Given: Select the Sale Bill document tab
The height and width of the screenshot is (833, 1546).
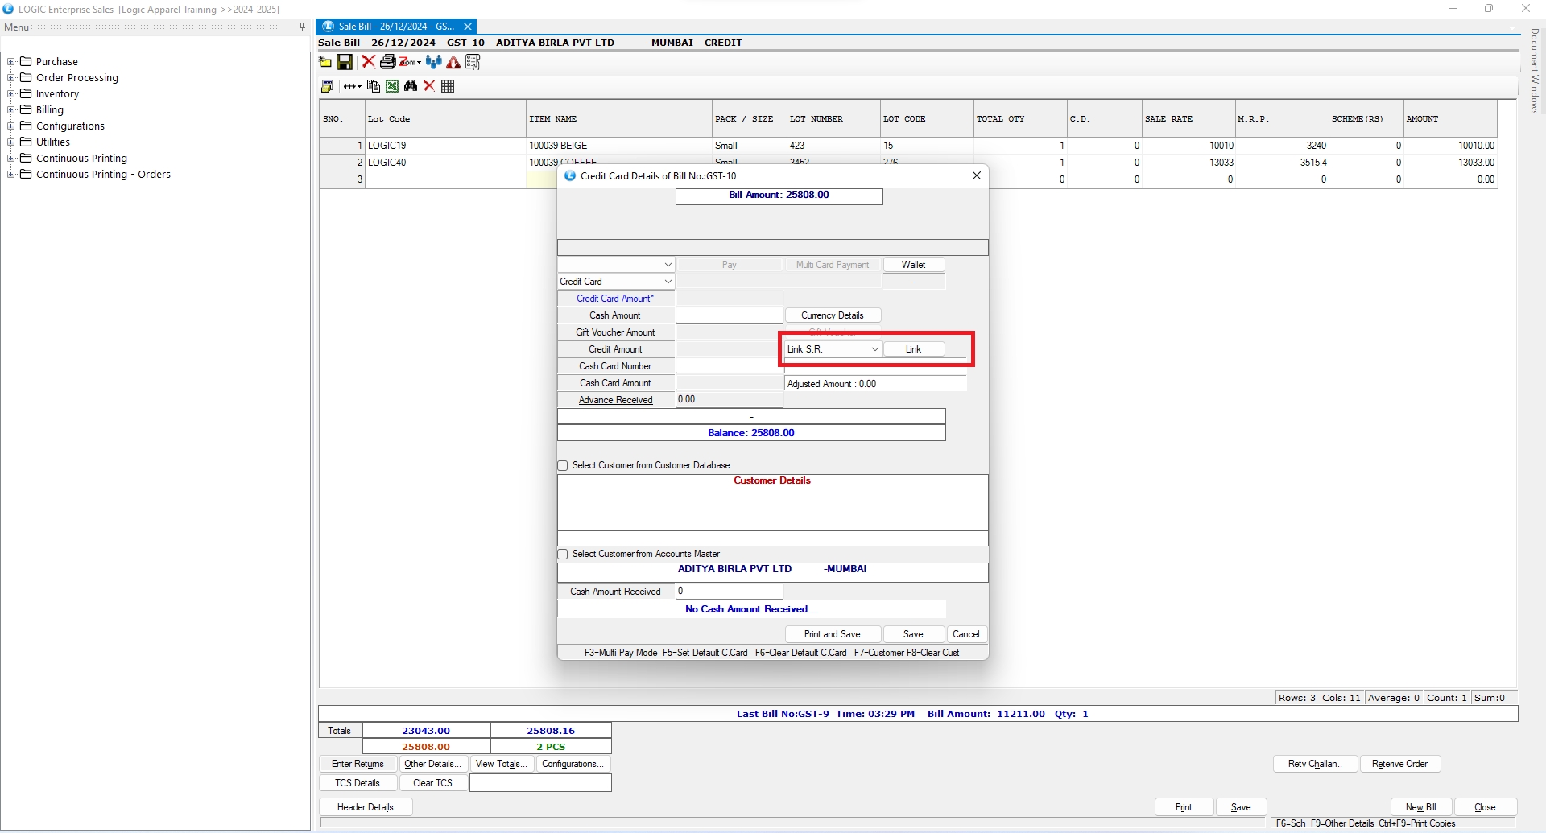Looking at the screenshot, I should point(395,27).
